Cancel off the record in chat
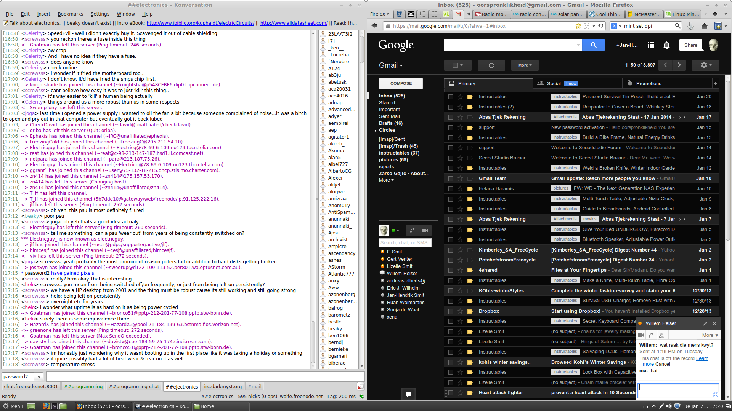The height and width of the screenshot is (411, 732). pyautogui.click(x=662, y=364)
